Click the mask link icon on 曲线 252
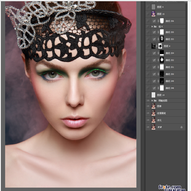This screenshot has height=191, width=191. click(x=158, y=60)
